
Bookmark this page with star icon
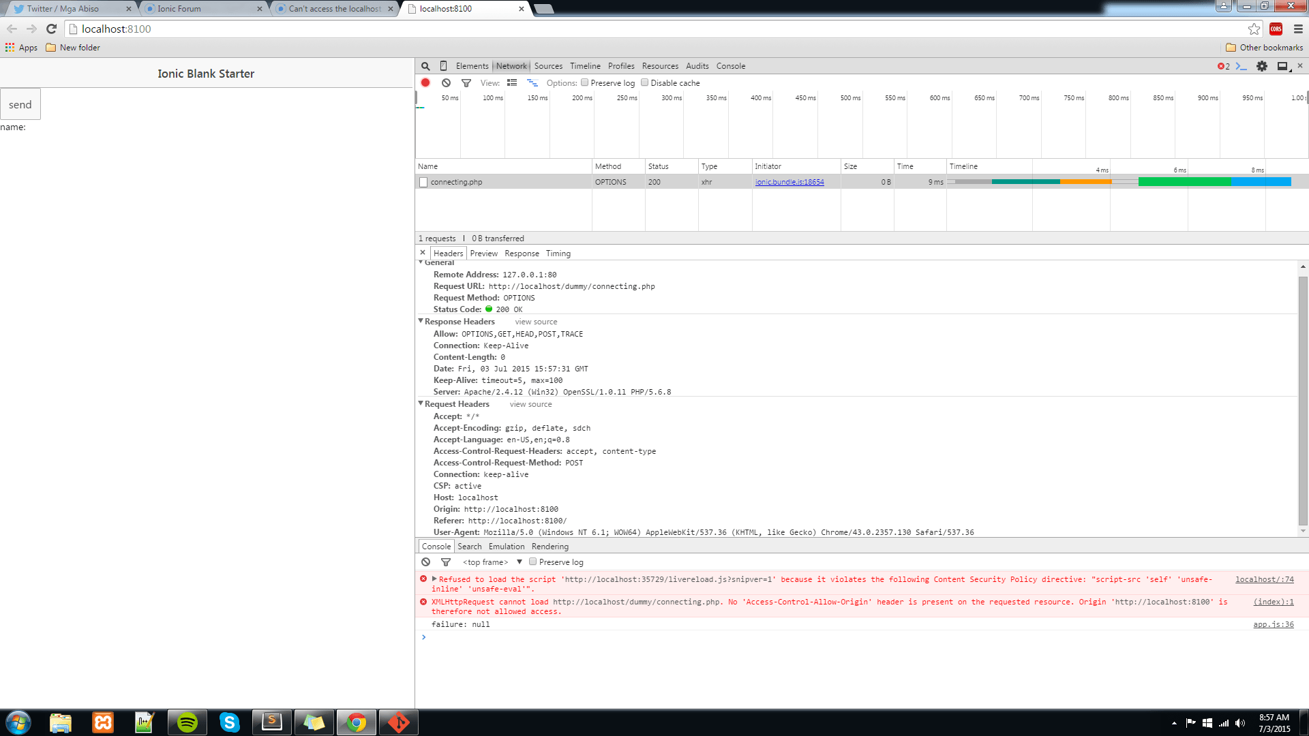(1254, 29)
